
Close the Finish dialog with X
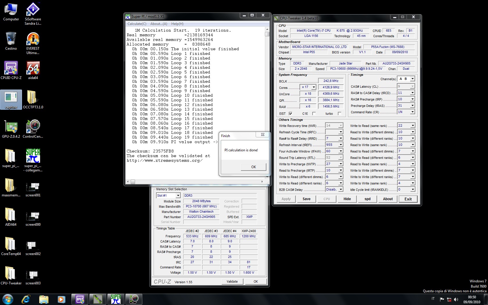tap(263, 134)
